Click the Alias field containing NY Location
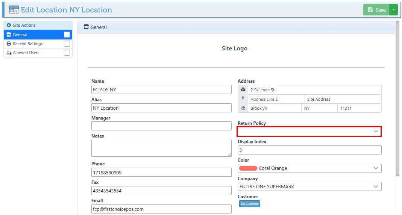The height and width of the screenshot is (215, 402). 161,108
